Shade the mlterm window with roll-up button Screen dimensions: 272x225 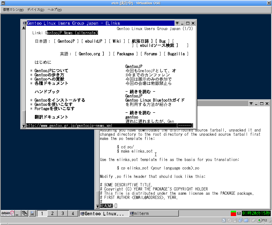click(x=251, y=104)
